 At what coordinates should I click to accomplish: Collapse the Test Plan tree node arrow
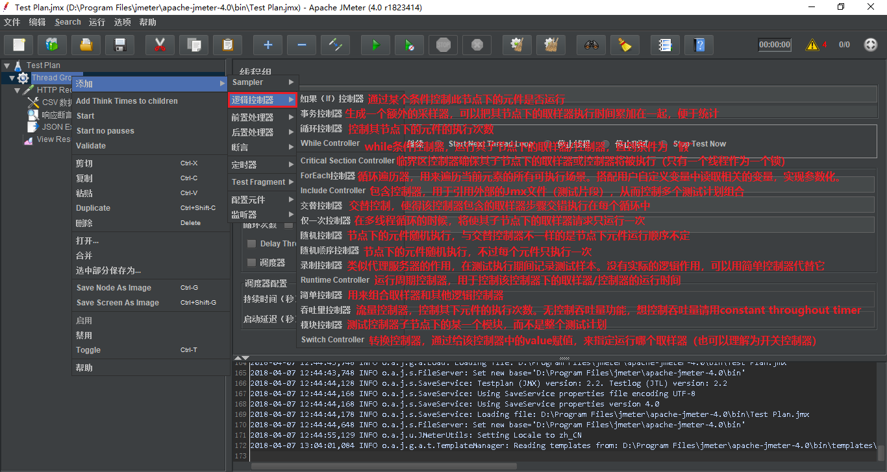(x=6, y=65)
